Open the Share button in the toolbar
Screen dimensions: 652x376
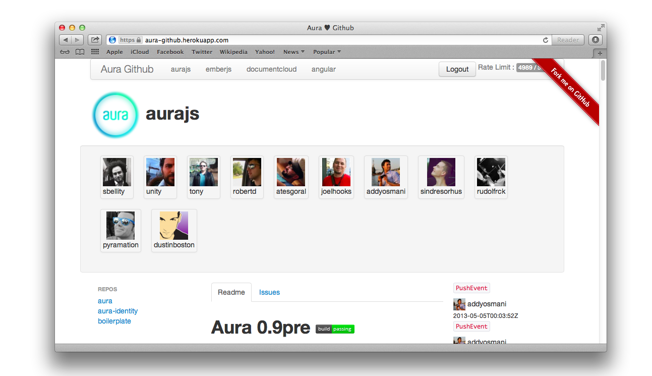click(x=95, y=40)
